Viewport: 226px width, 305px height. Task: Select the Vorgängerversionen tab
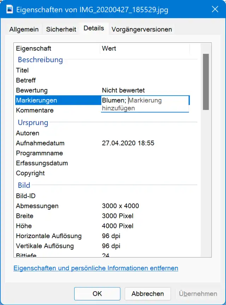pyautogui.click(x=142, y=30)
